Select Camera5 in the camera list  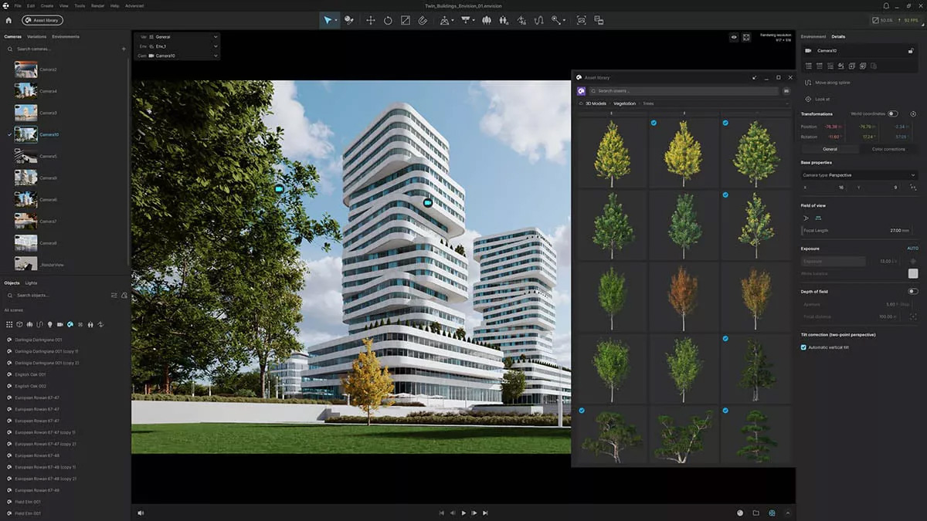pos(48,156)
